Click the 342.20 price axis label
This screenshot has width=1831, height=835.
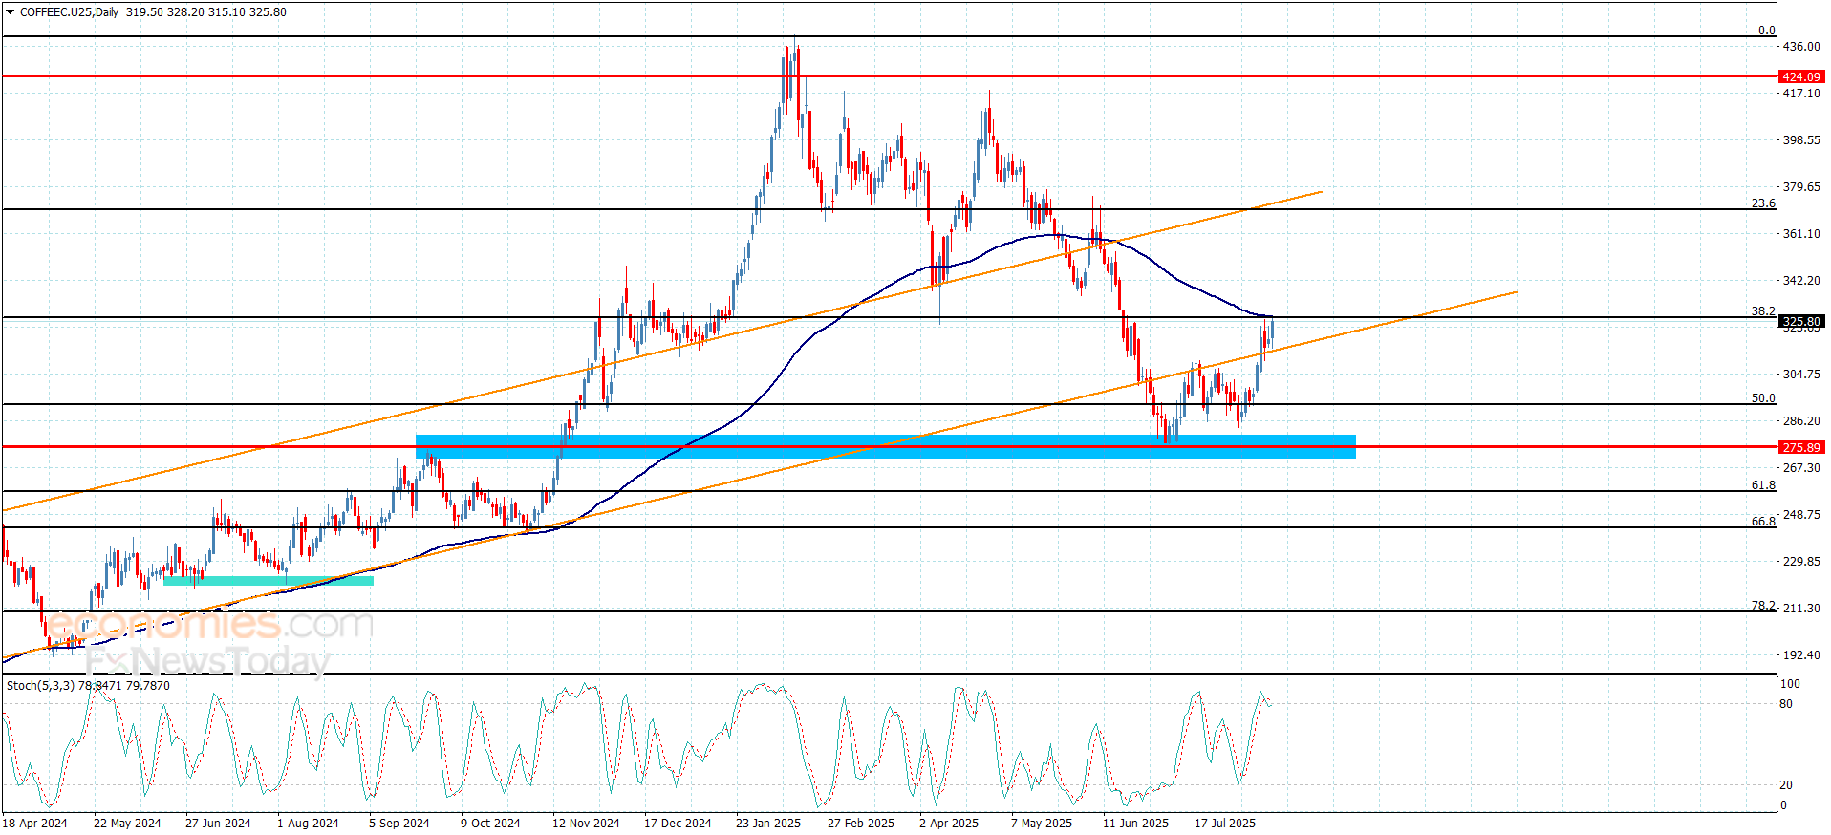1801,281
